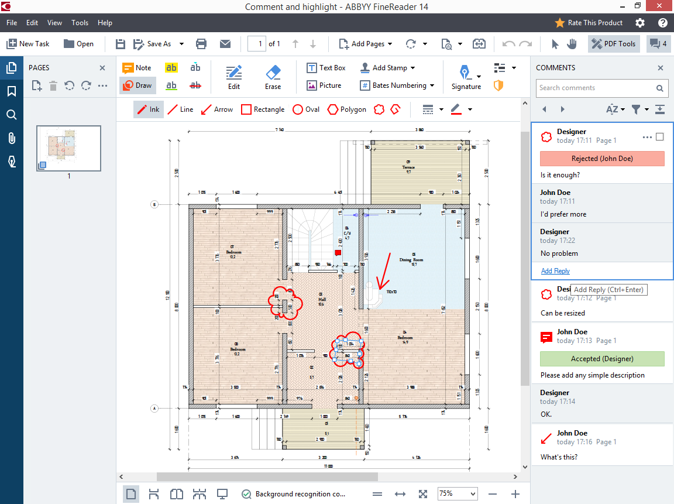Delete page icon in Pages panel

[53, 85]
